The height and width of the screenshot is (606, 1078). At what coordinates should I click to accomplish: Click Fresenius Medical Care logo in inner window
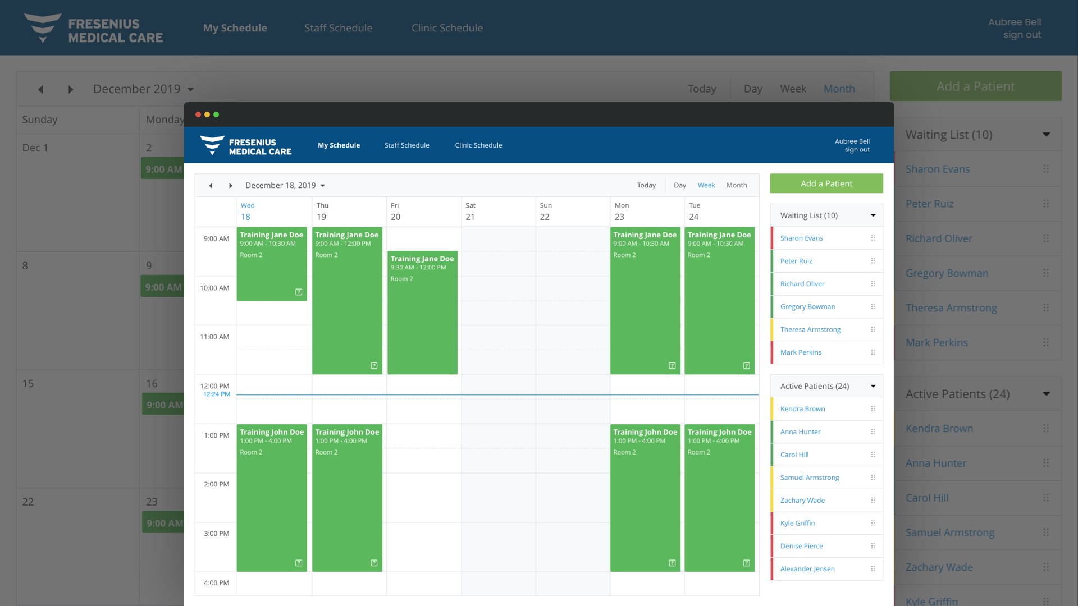(x=246, y=146)
